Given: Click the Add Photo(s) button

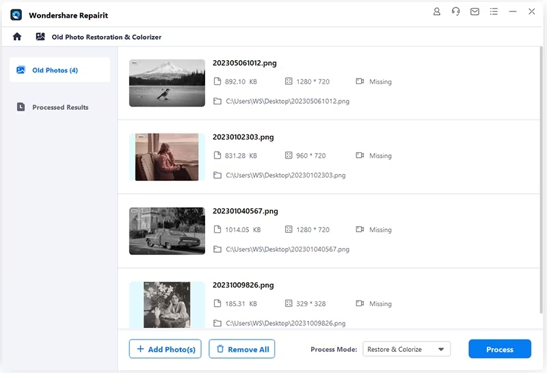Looking at the screenshot, I should click(x=165, y=349).
